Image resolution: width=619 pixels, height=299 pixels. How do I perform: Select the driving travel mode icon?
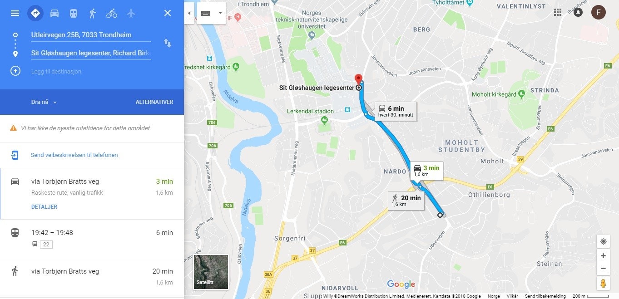(54, 13)
